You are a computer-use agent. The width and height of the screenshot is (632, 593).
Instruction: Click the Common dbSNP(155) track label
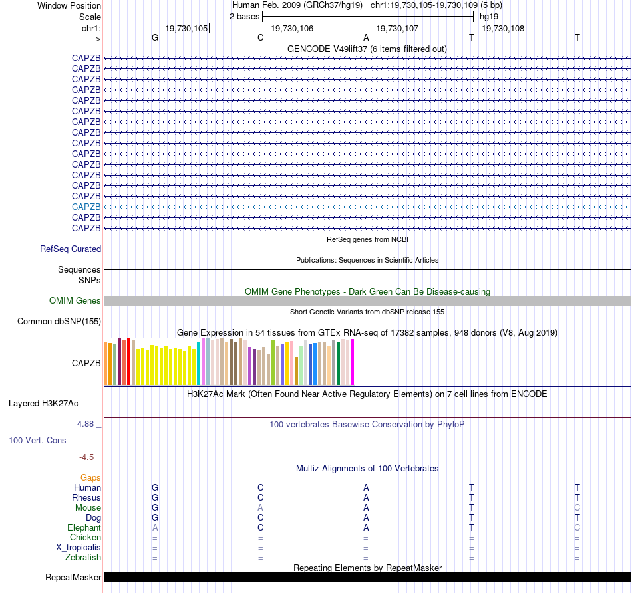pos(59,322)
